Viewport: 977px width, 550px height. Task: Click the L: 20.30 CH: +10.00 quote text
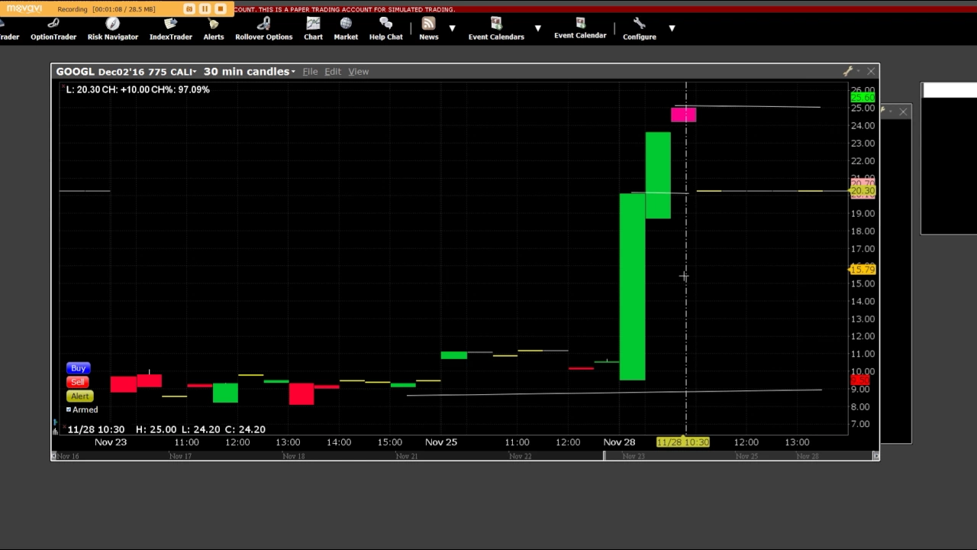pos(137,89)
